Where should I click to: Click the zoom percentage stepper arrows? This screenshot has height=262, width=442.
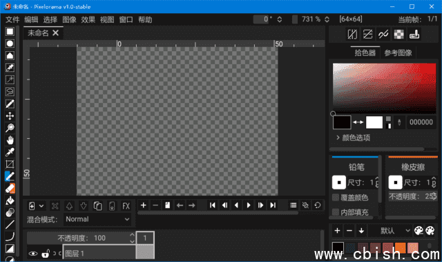(327, 19)
